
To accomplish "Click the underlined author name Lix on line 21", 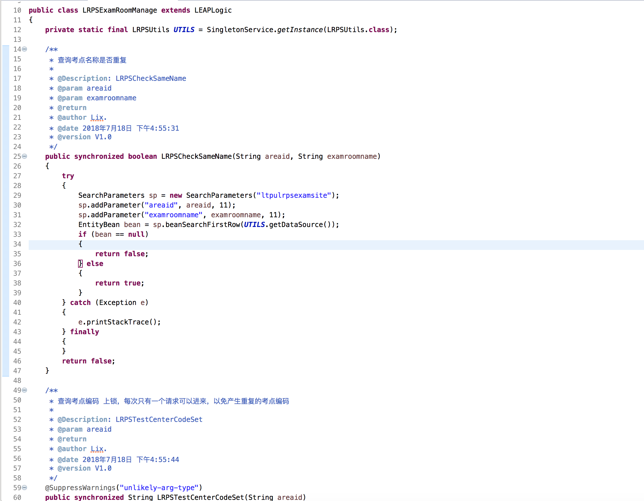I will pyautogui.click(x=97, y=118).
